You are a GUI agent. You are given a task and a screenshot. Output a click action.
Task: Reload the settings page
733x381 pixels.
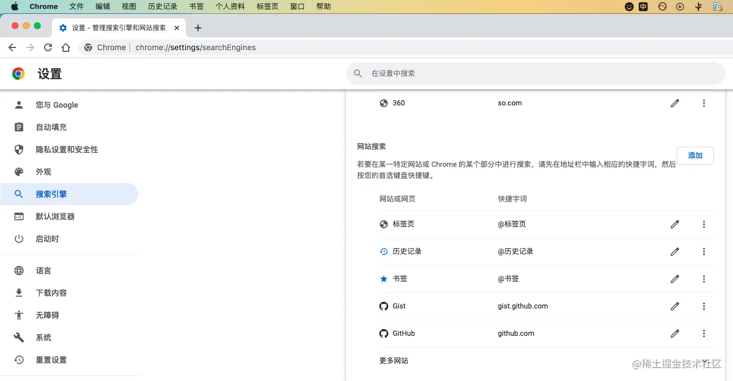(x=48, y=47)
